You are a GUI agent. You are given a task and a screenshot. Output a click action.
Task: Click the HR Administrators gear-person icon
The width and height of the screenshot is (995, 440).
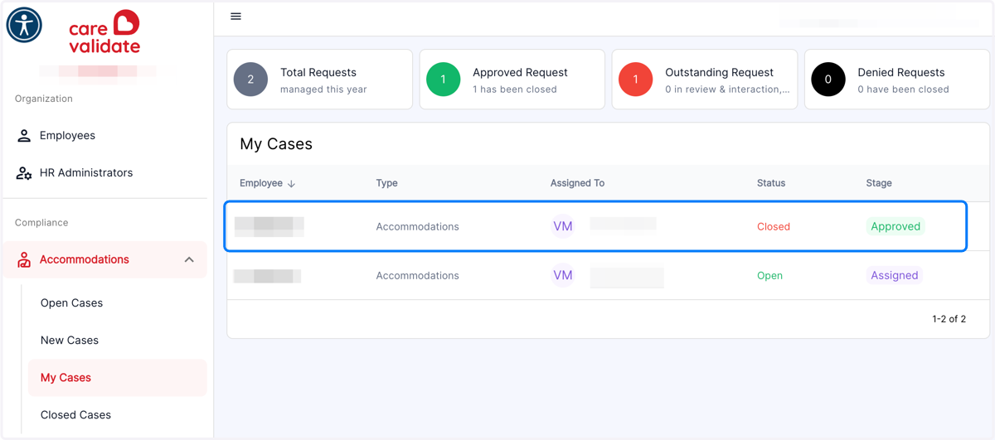(24, 173)
